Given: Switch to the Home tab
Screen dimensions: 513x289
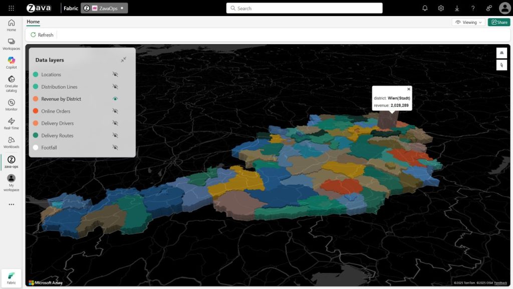Looking at the screenshot, I should pyautogui.click(x=33, y=22).
